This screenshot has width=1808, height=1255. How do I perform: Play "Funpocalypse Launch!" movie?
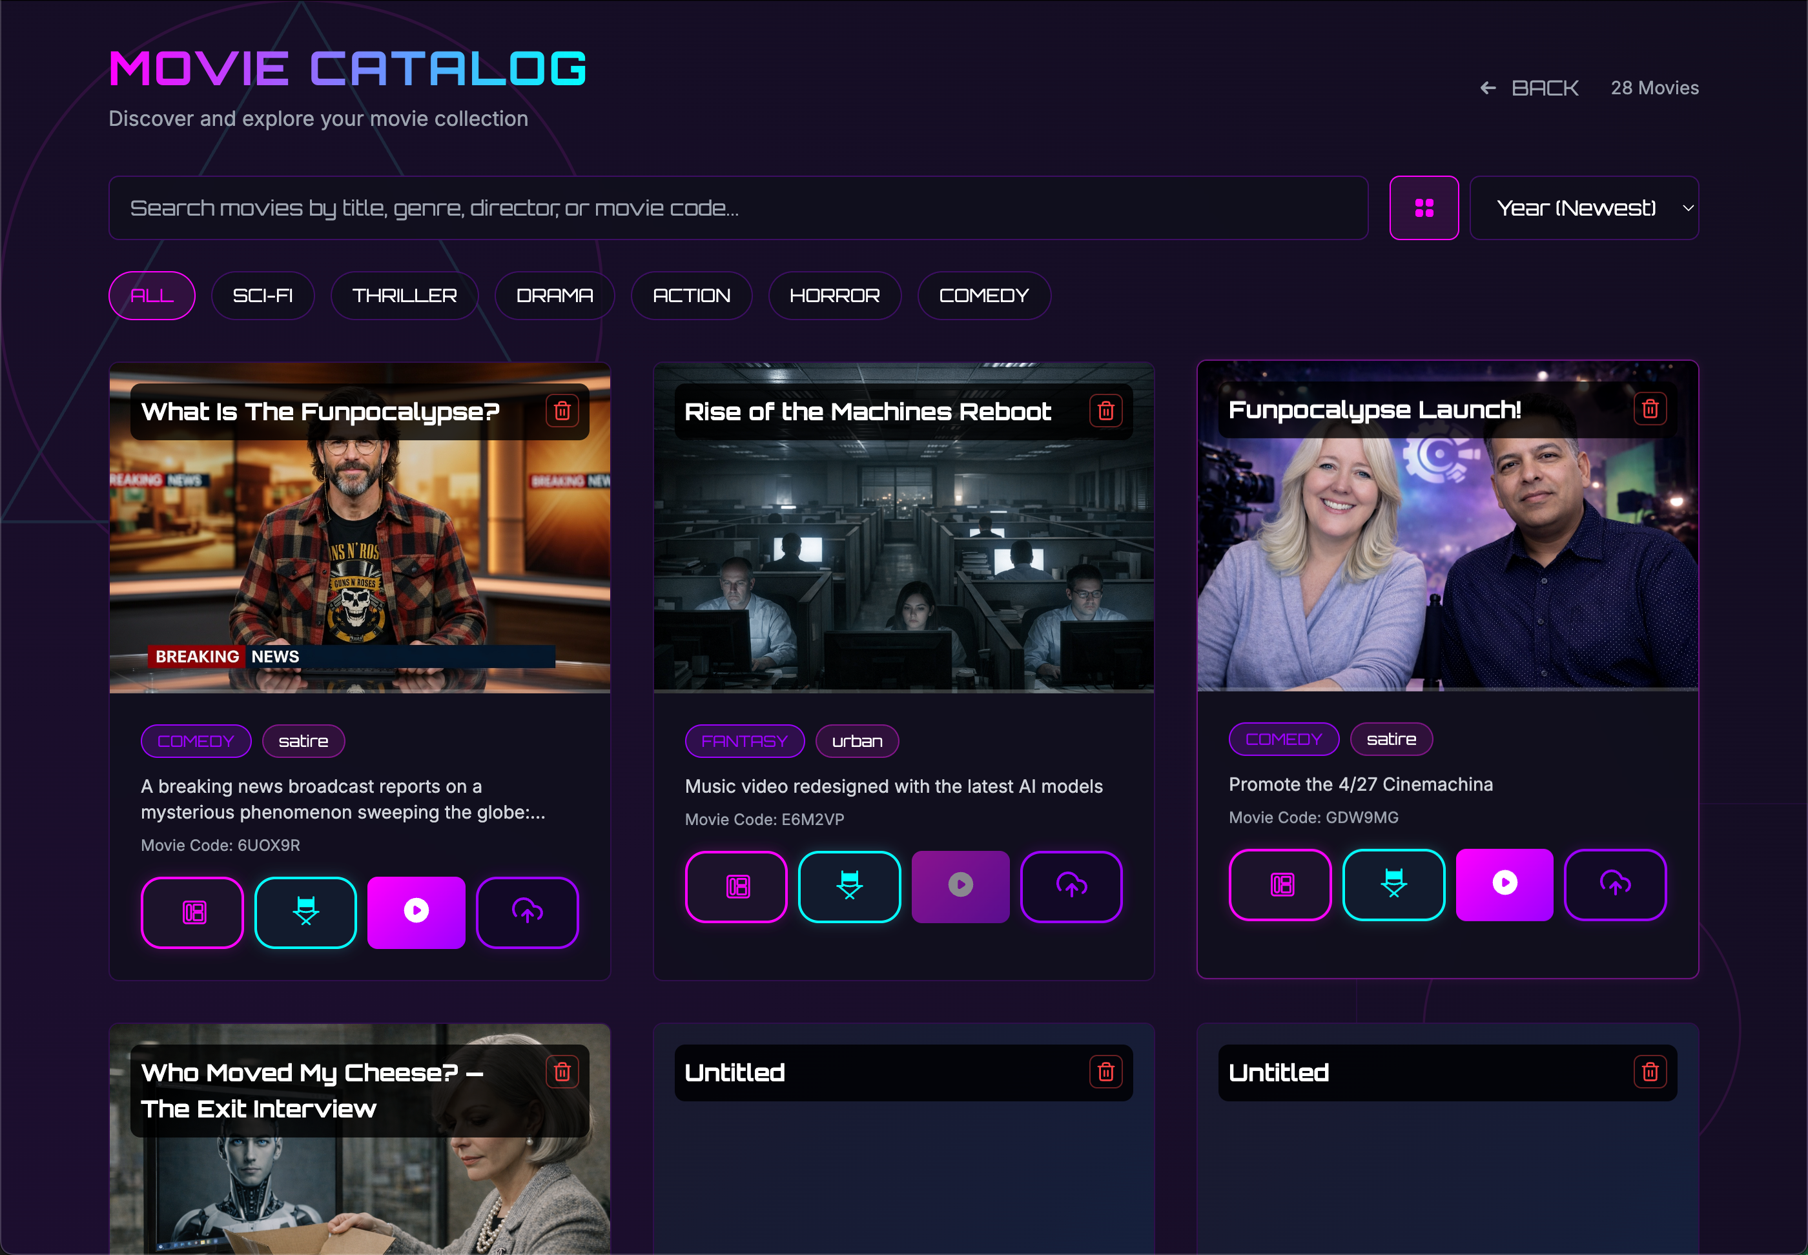(1505, 884)
